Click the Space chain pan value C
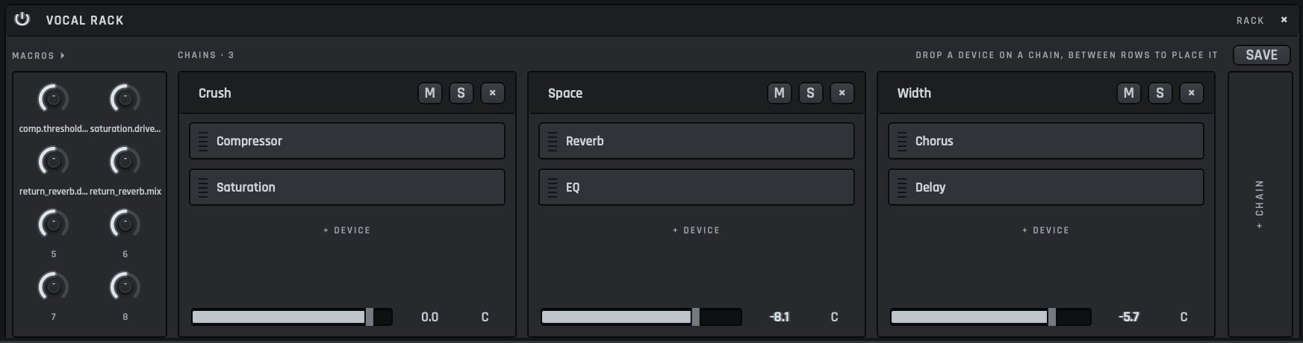Viewport: 1303px width, 343px height. pyautogui.click(x=834, y=317)
